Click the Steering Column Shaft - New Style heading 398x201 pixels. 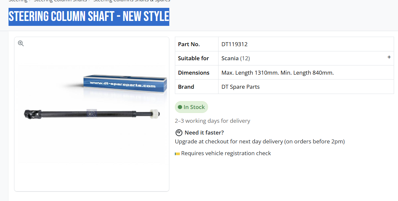pyautogui.click(x=89, y=17)
